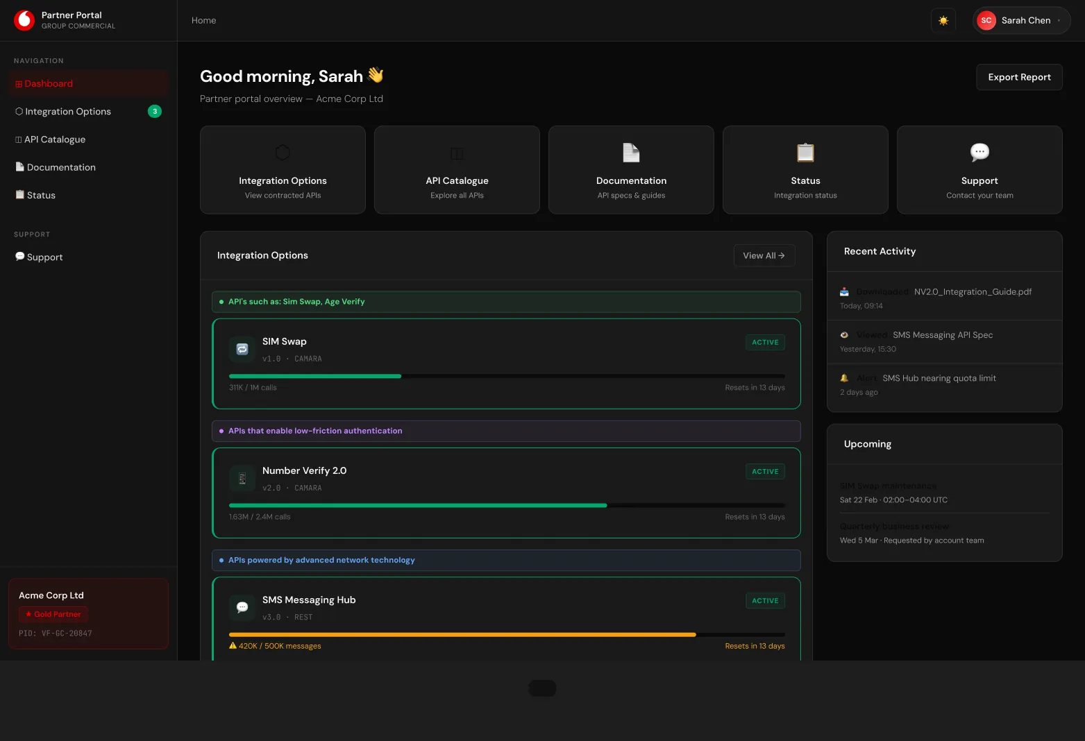Click the Home breadcrumb
This screenshot has width=1085, height=741.
(x=204, y=21)
